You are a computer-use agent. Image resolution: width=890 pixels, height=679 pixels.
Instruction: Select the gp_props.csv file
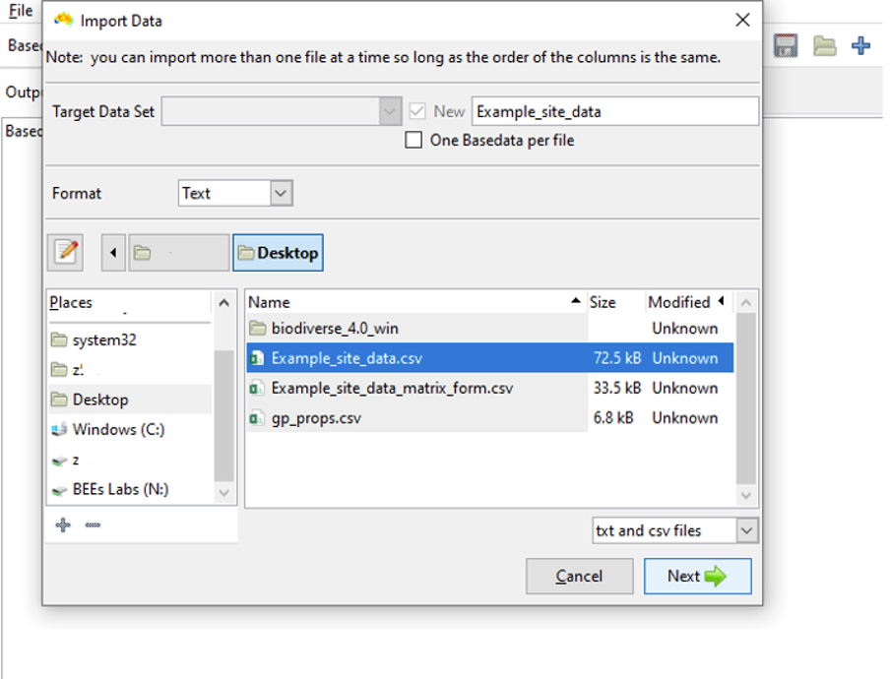pos(316,418)
